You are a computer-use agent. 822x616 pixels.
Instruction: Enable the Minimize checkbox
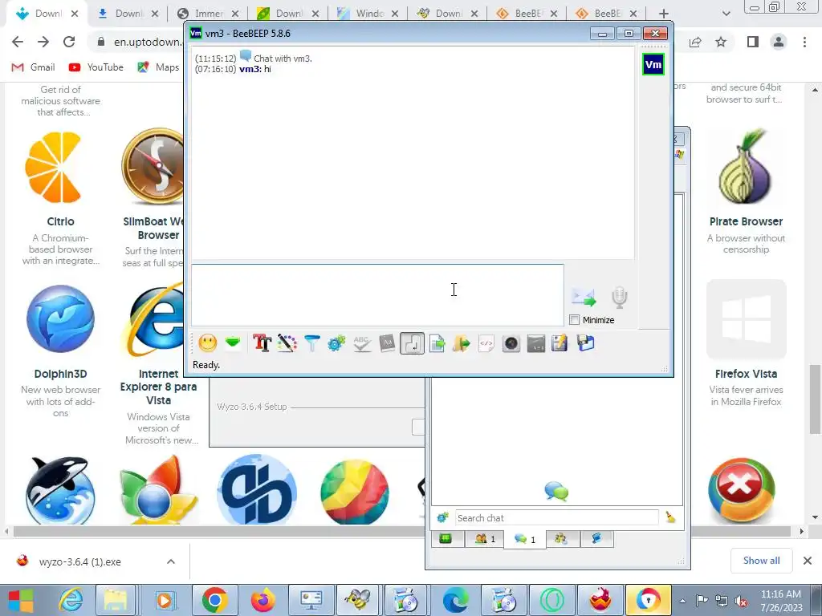point(575,320)
